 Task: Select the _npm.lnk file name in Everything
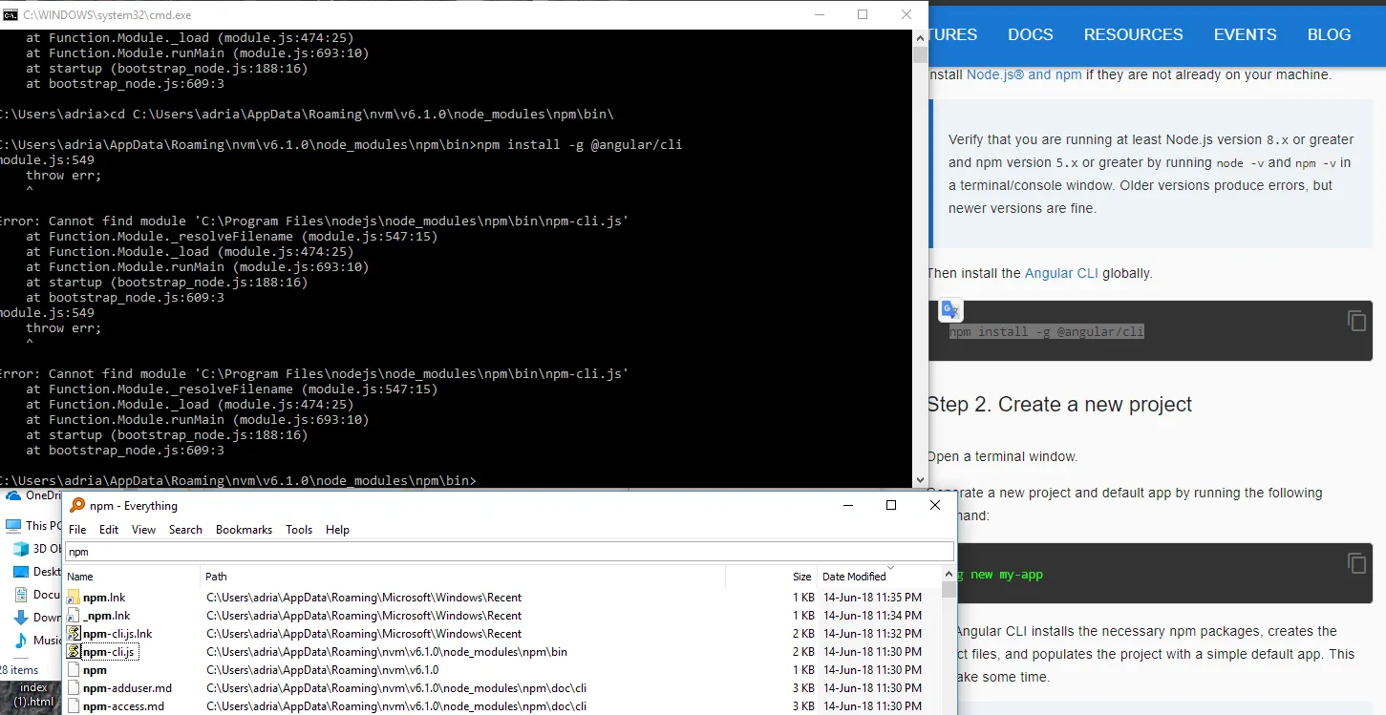click(x=107, y=616)
